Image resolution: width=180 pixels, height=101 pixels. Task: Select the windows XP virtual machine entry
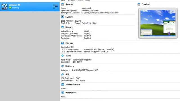(30, 6)
